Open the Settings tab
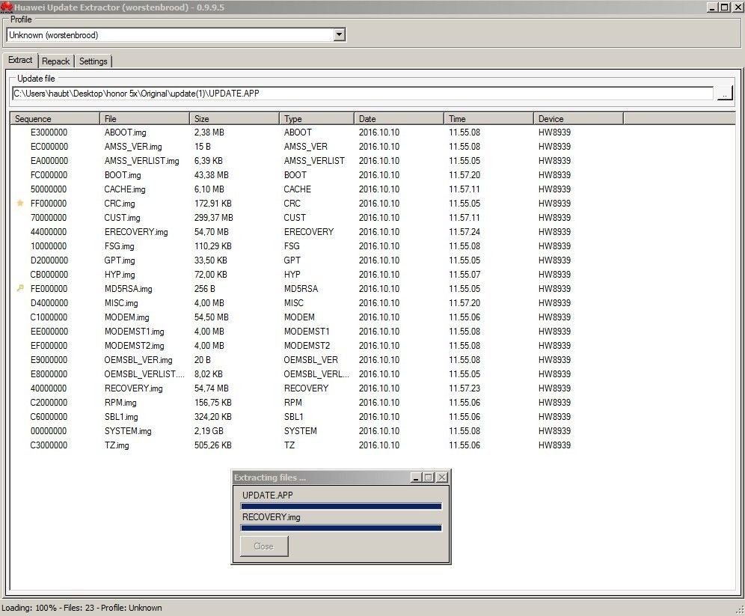Viewport: 745px width, 616px height. click(93, 61)
